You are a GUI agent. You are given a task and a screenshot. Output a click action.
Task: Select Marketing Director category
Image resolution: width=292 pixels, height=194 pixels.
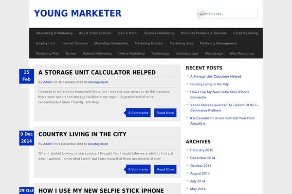point(149,43)
